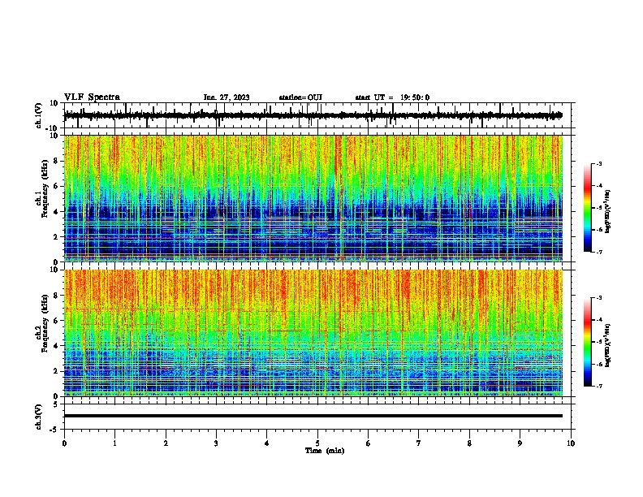The width and height of the screenshot is (643, 497).
Task: Click the -3 label on ch.1 colorbar
Action: (x=598, y=164)
